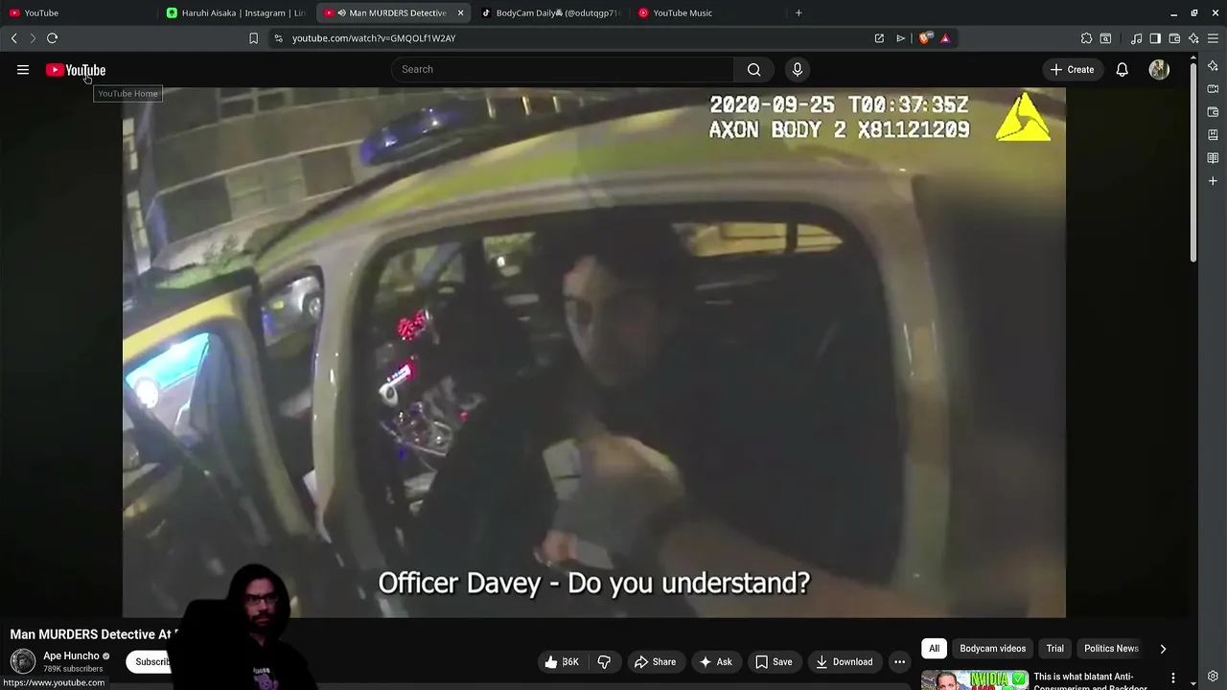Open the browser main menu
1227x690 pixels.
1214,38
